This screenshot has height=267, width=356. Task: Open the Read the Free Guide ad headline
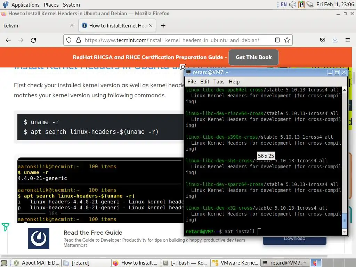[93, 233]
